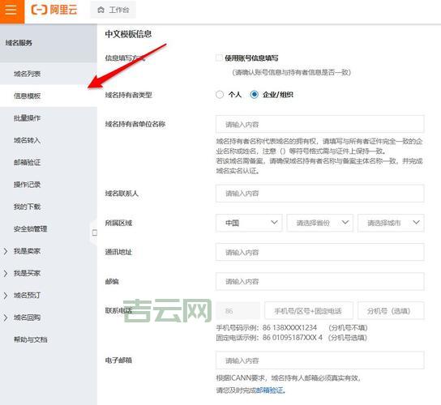This screenshot has height=405, width=441.
Task: Expand 我是卖家 chevron
Action: pyautogui.click(x=6, y=251)
